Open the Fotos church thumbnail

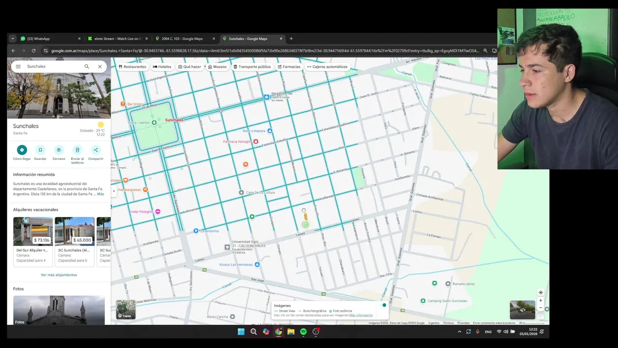(59, 310)
